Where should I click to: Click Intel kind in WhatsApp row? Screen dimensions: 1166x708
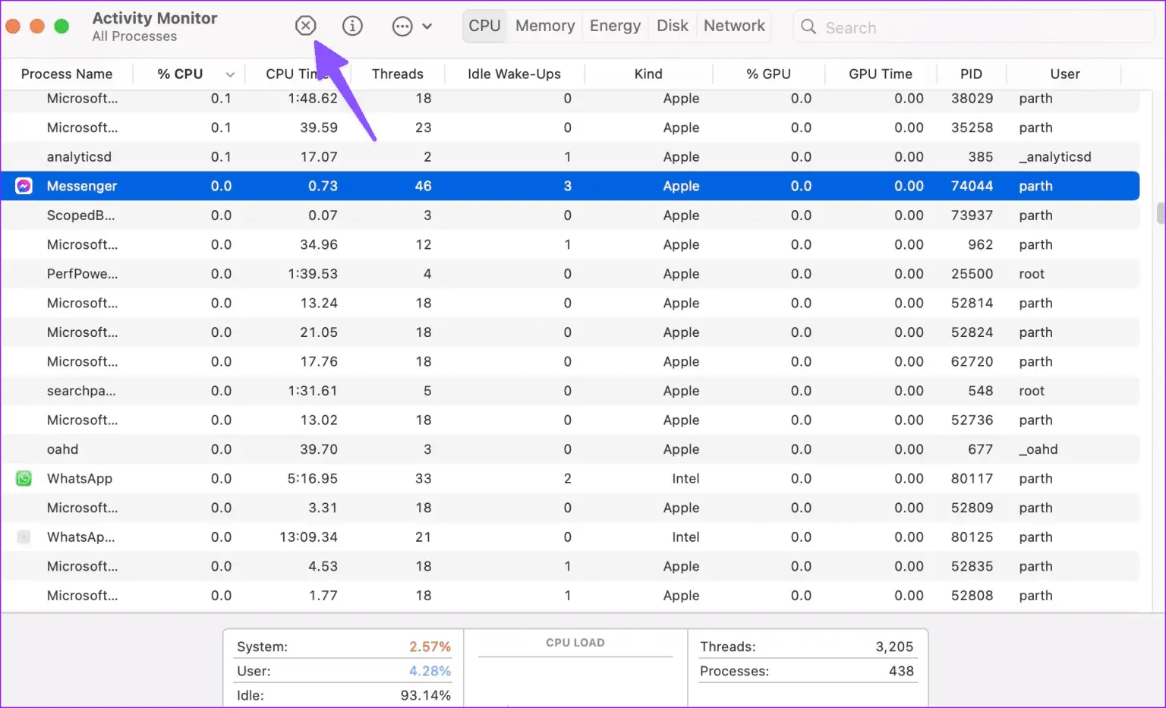[685, 479]
